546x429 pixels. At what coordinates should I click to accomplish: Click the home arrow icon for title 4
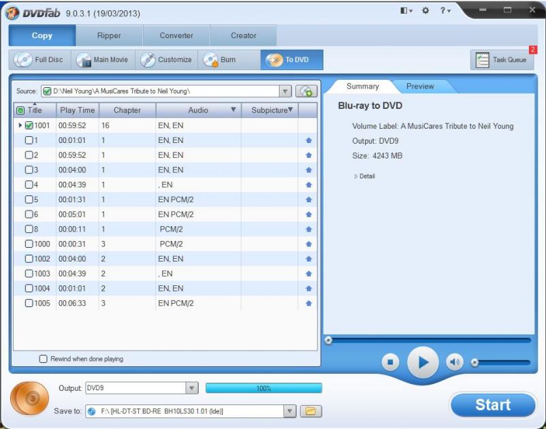(x=308, y=185)
